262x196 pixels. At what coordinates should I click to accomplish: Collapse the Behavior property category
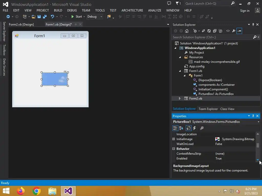(x=174, y=149)
